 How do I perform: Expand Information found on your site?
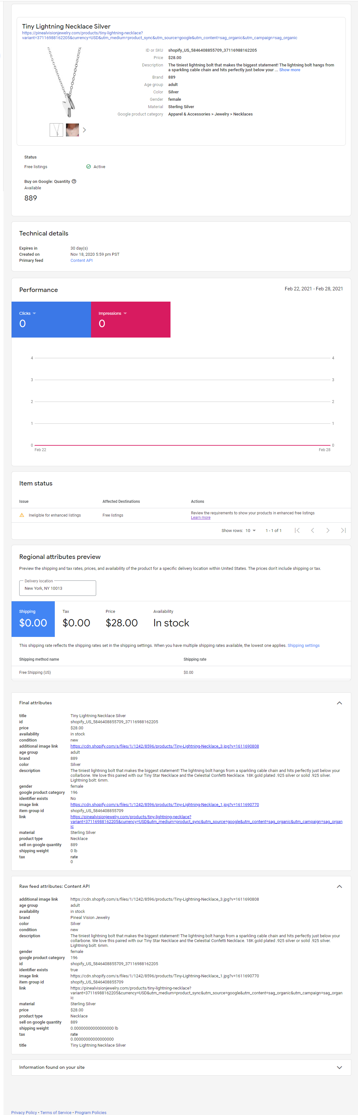point(339,1068)
